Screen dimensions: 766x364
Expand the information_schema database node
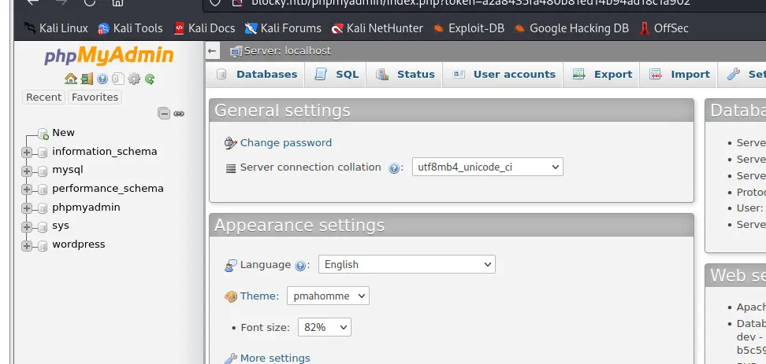[27, 152]
